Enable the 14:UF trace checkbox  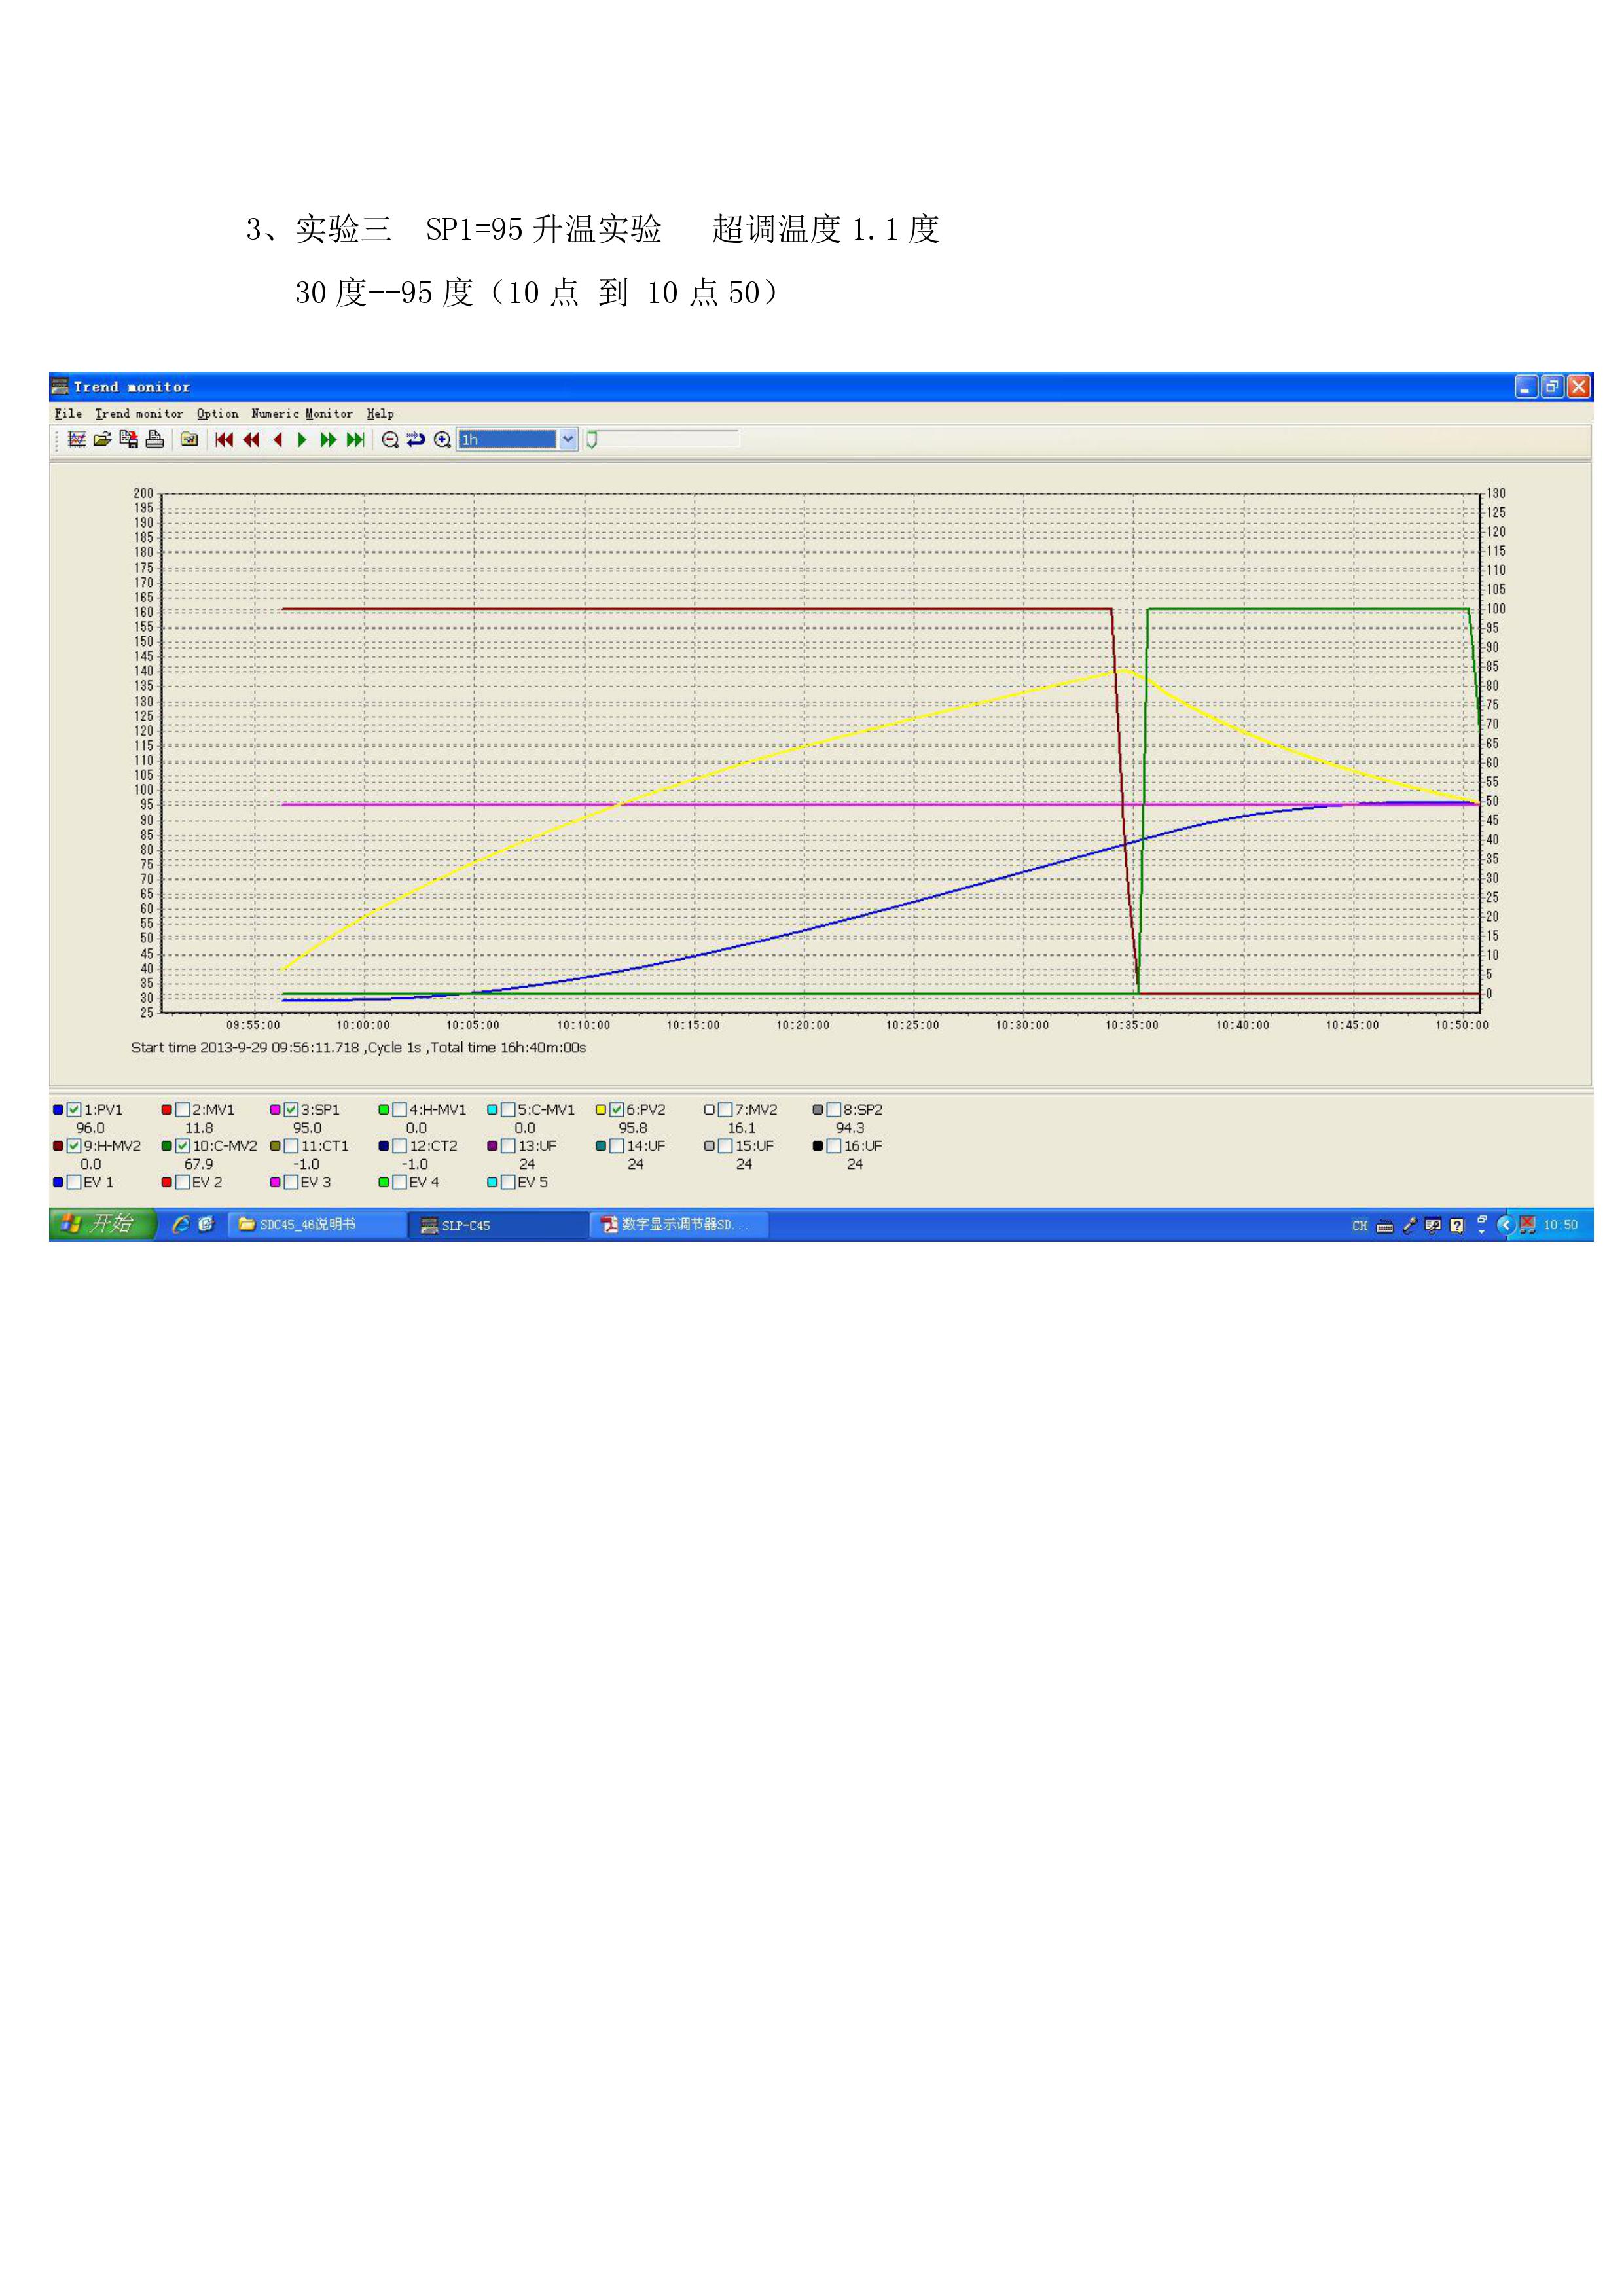617,1146
